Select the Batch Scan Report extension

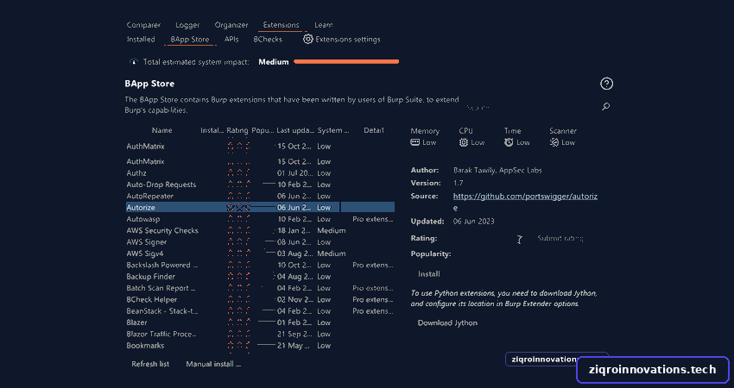(260, 288)
